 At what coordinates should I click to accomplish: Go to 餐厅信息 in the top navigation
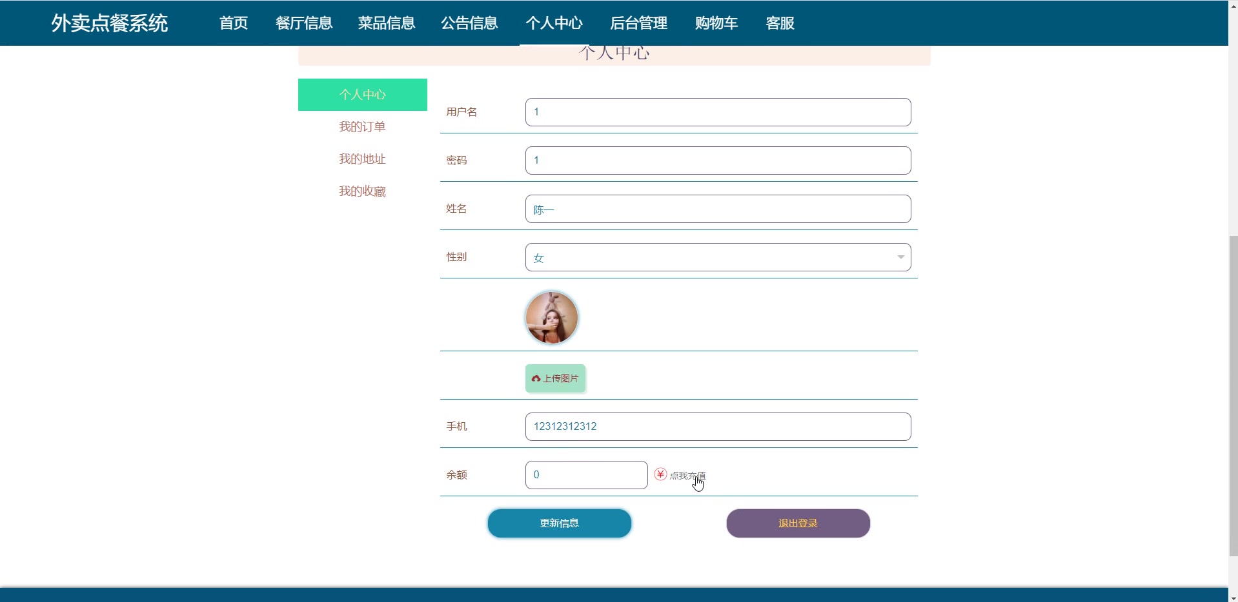(303, 23)
